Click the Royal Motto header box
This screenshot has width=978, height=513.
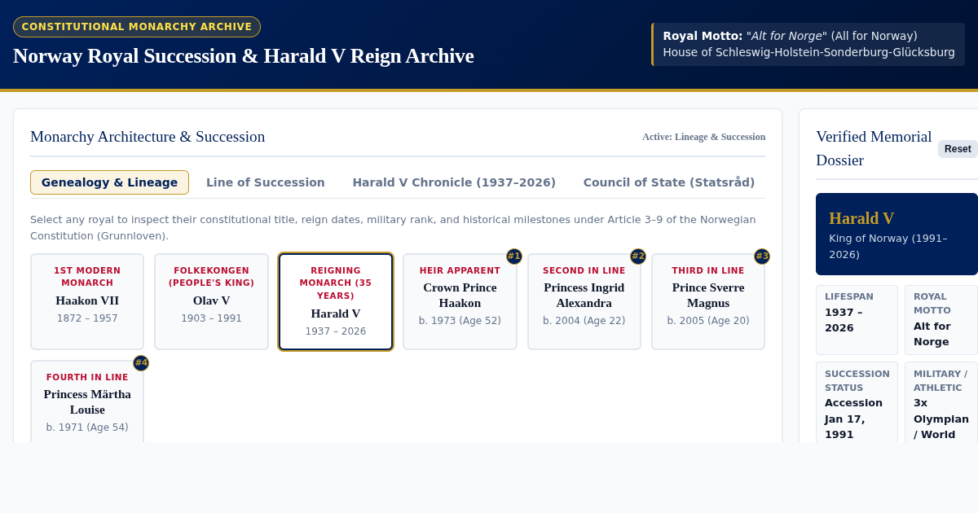pos(808,44)
